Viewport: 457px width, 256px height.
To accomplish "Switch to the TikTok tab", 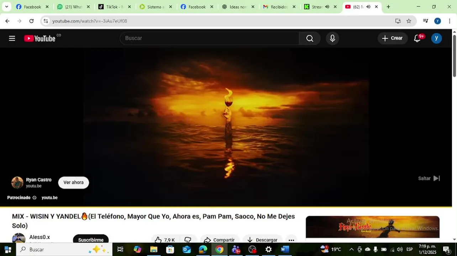I will coord(115,7).
